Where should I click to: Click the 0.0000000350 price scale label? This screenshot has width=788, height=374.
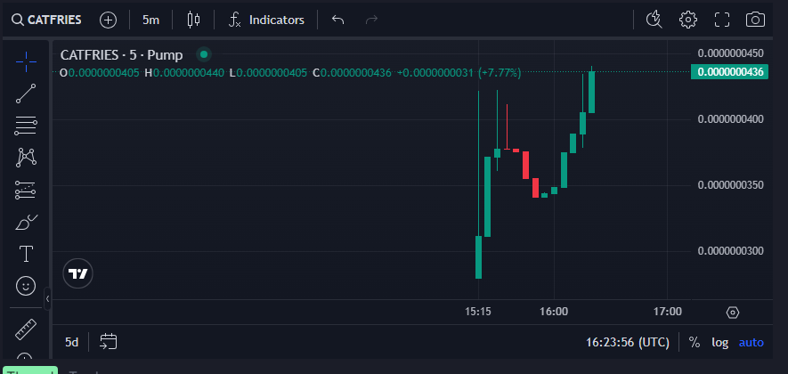pos(730,185)
